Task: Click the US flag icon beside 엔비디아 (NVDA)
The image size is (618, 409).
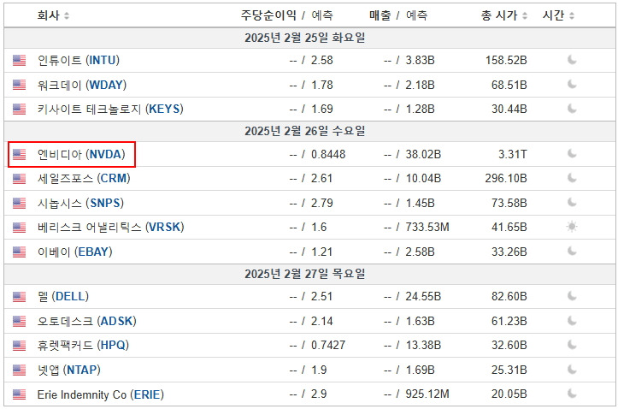Action: (x=19, y=154)
